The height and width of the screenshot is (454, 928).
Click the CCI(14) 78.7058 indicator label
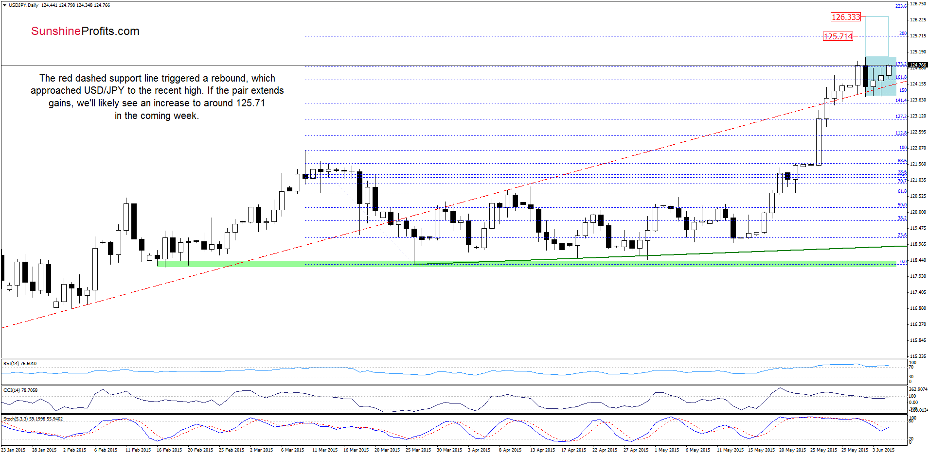point(20,390)
